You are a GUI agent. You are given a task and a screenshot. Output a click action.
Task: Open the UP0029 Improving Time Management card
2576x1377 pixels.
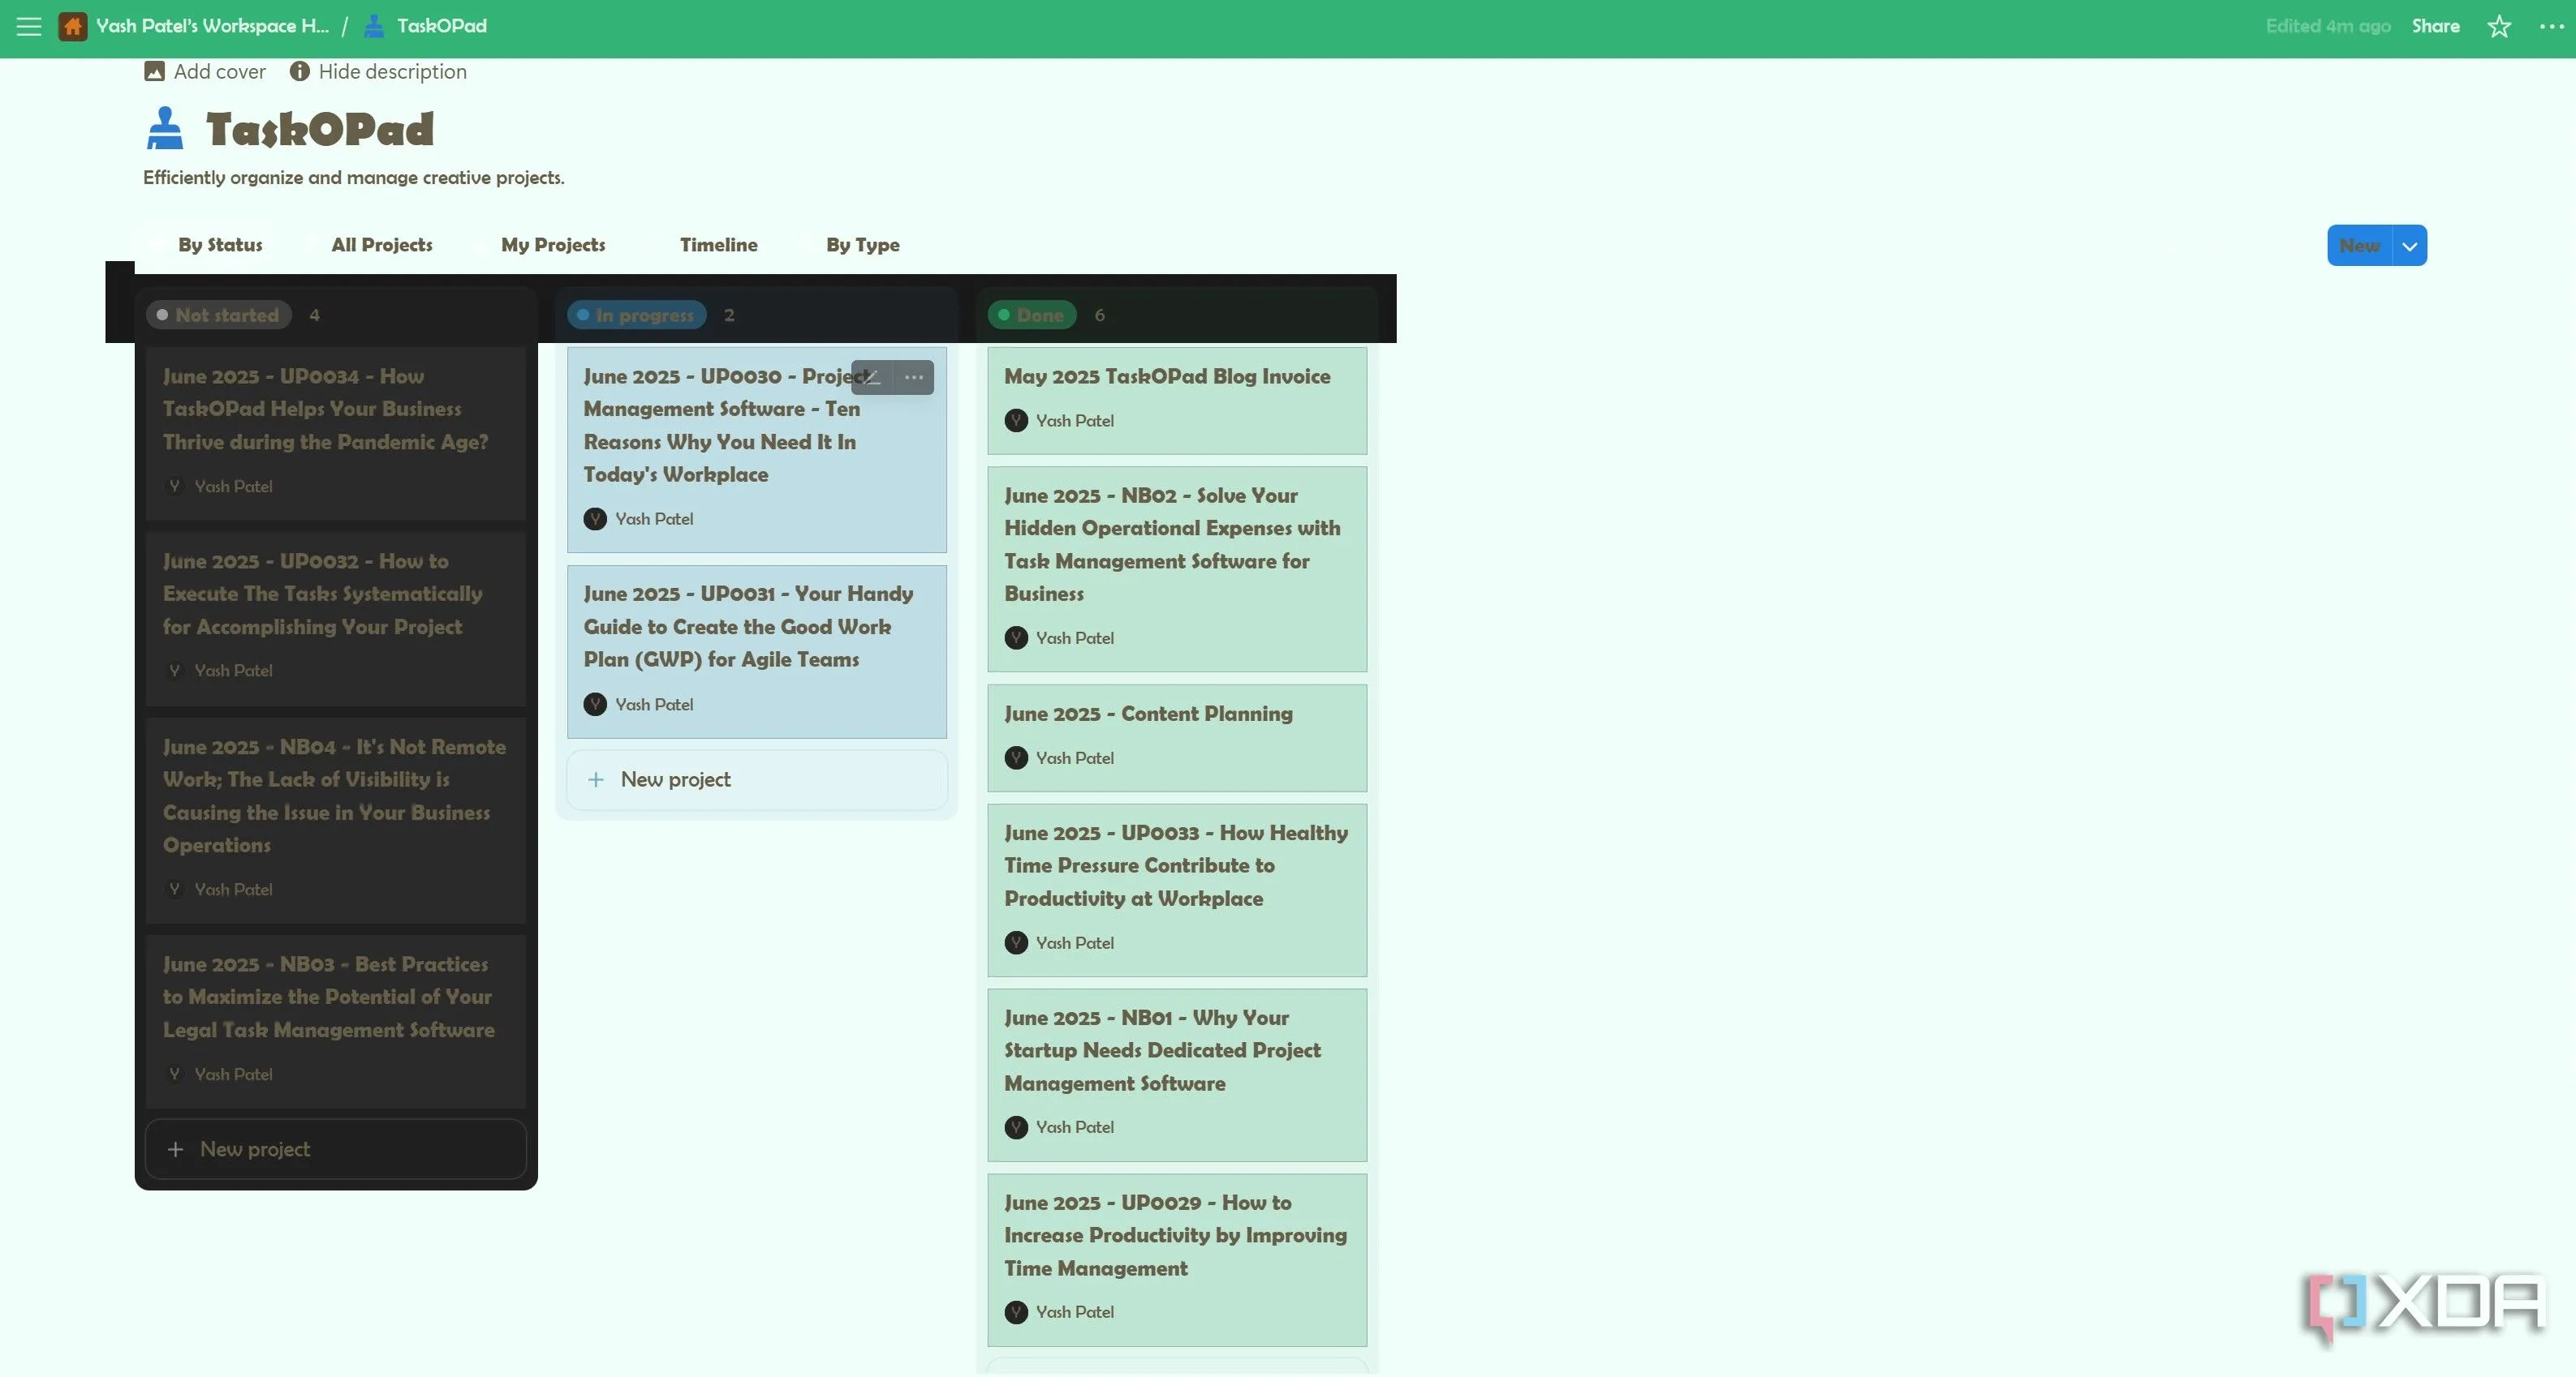[1177, 1260]
